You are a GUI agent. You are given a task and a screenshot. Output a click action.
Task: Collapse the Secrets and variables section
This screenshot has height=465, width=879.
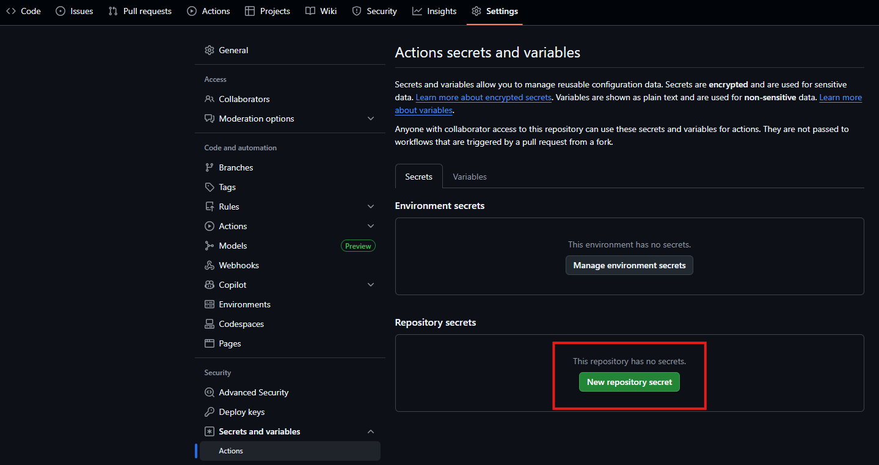[371, 431]
